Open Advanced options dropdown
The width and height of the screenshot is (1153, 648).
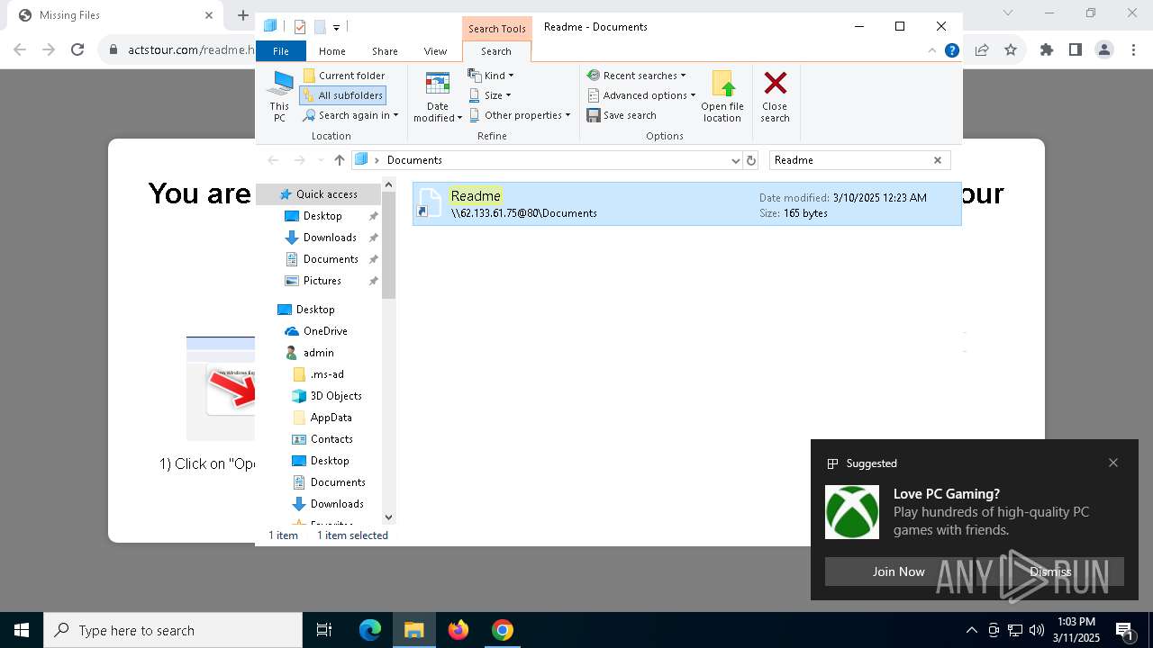[641, 95]
